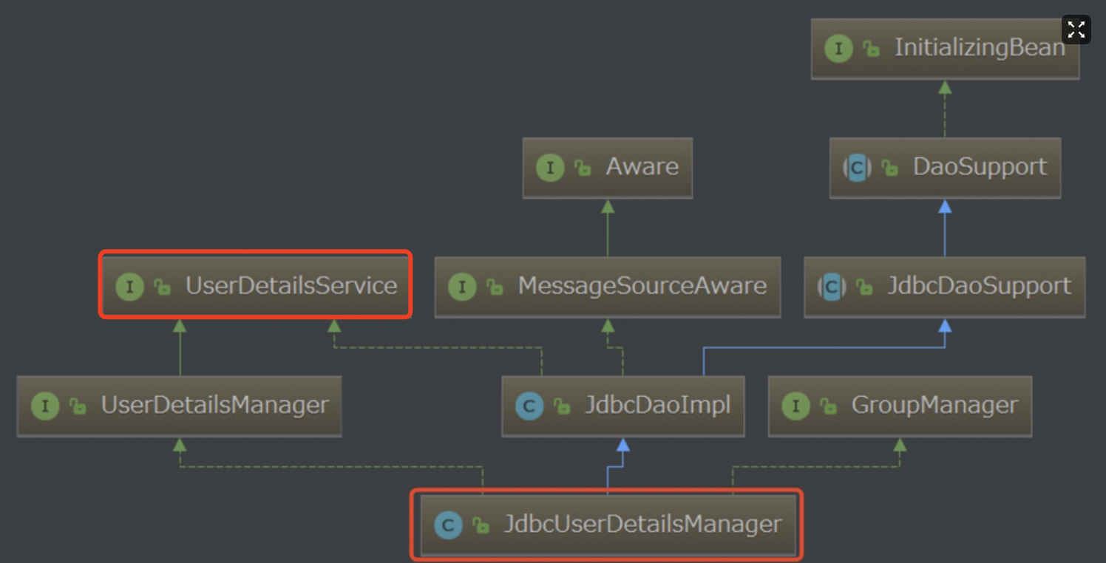This screenshot has height=563, width=1106.
Task: Click the JdbcUserDetailsManager class icon
Action: click(x=448, y=525)
